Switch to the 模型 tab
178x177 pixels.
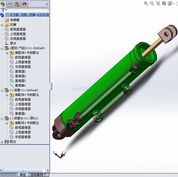click(x=23, y=175)
